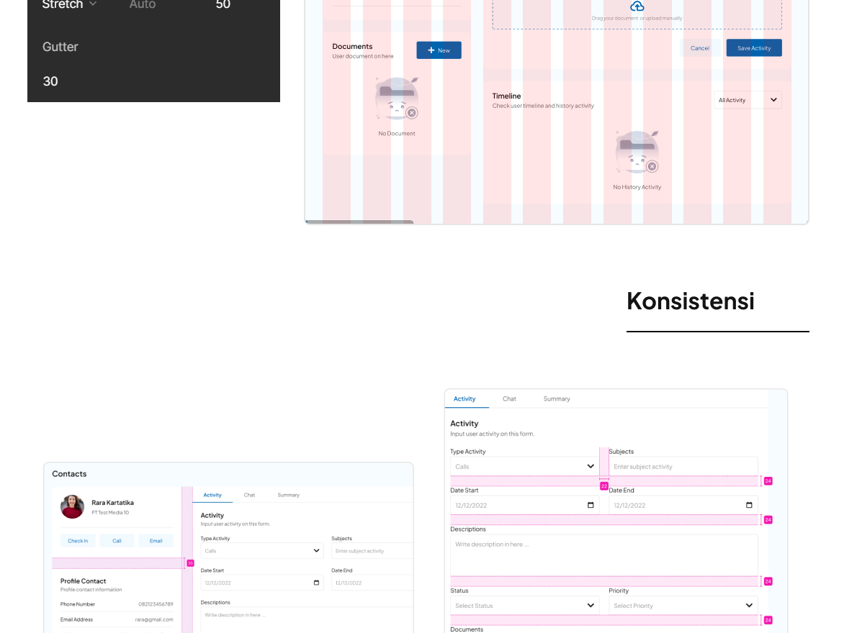Viewport: 857px width, 633px height.
Task: Switch to the Chat tab in the Contacts panel
Action: point(249,495)
